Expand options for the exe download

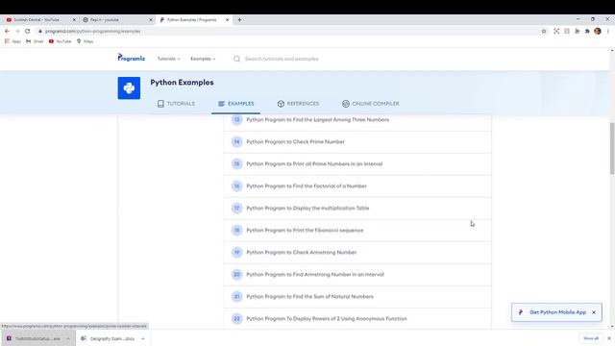(68, 338)
